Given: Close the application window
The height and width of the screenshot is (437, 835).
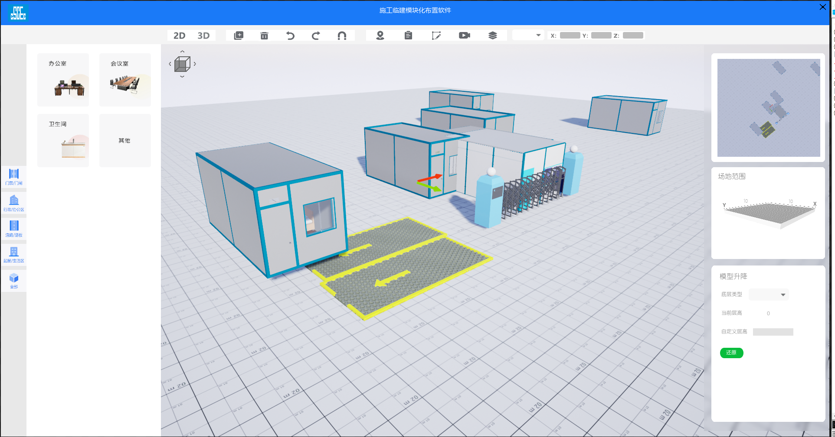Looking at the screenshot, I should (822, 7).
